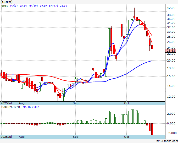This screenshot has width=178, height=143.
Task: Click the 2025Jul label on price chart axis
Action: [6, 103]
